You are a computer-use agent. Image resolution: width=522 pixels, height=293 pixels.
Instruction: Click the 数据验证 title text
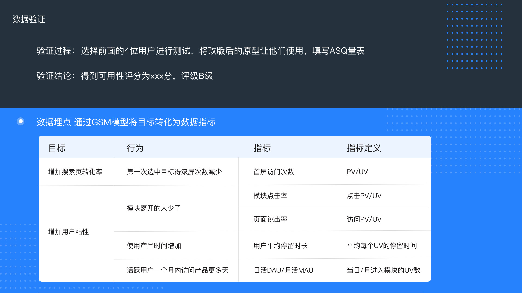(29, 19)
